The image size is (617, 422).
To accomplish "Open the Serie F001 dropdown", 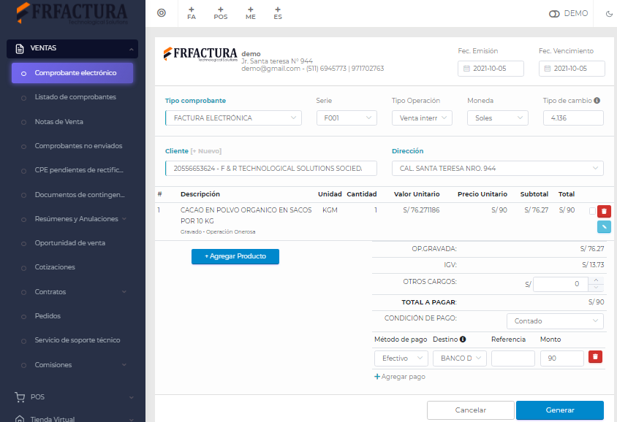I will (347, 118).
